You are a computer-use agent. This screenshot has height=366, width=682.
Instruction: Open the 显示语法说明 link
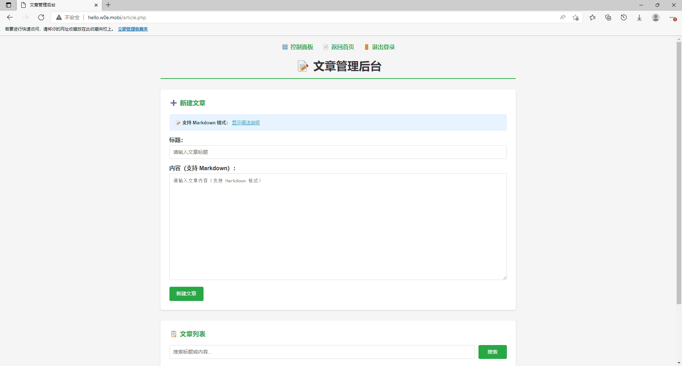[x=246, y=122]
